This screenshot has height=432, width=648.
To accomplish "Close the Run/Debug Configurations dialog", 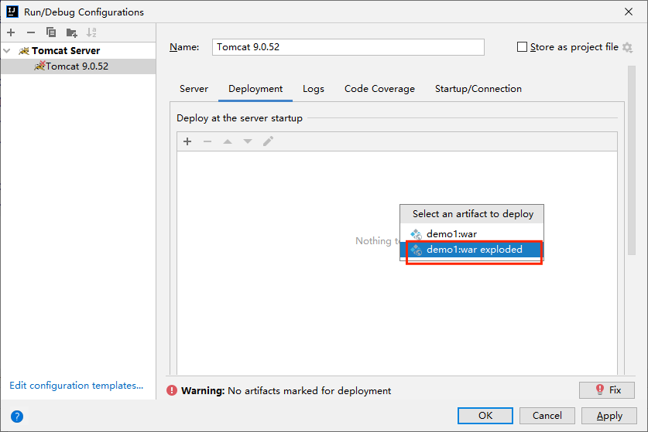I will coord(629,12).
